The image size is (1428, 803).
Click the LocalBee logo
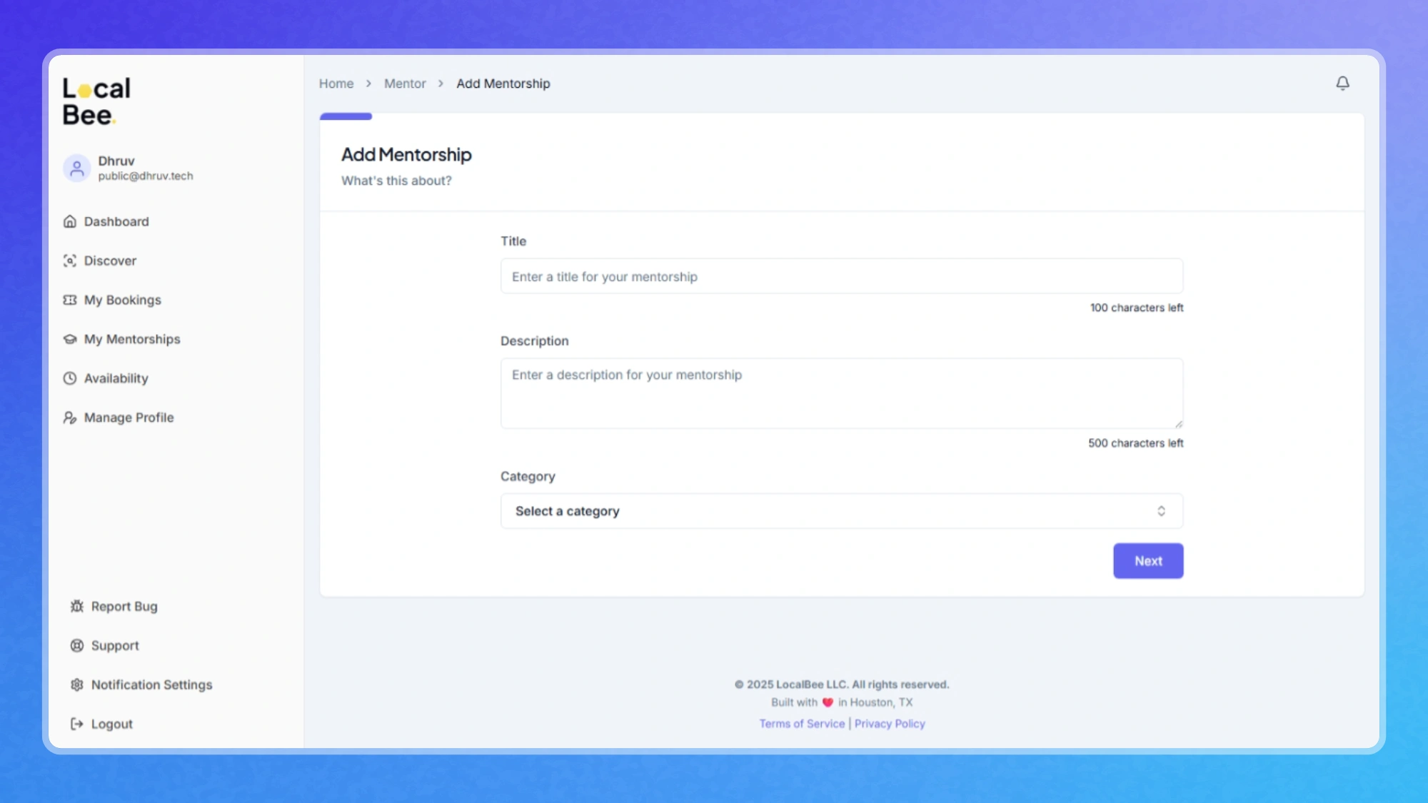96,101
